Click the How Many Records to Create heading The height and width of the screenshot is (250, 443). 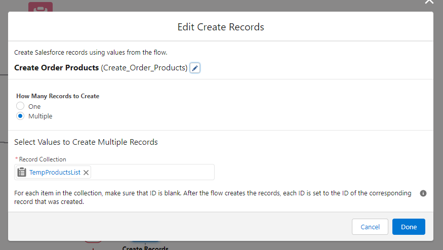point(58,96)
